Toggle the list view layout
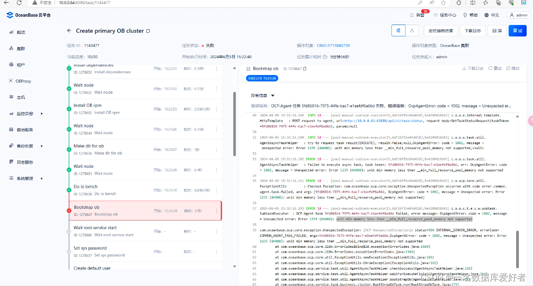 click(398, 30)
